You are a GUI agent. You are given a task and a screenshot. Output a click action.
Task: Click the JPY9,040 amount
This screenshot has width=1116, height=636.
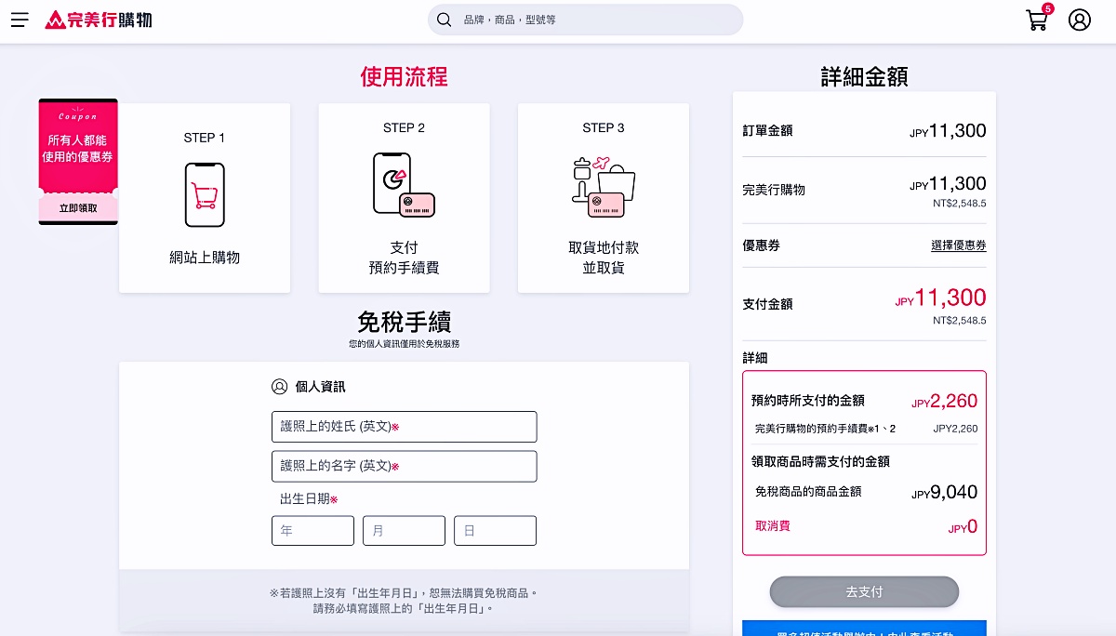[944, 492]
